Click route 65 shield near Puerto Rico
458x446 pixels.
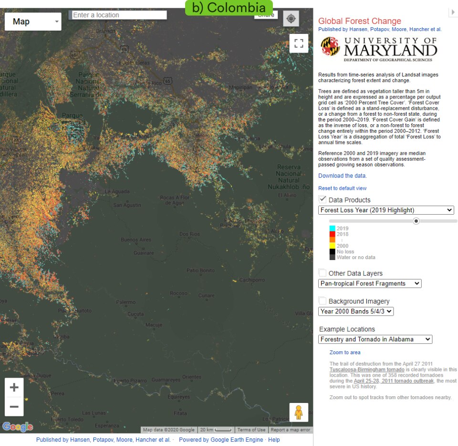pos(167,81)
